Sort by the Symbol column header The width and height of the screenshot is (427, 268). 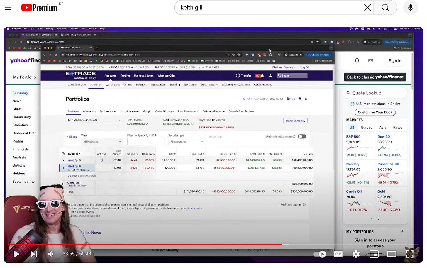coord(74,154)
